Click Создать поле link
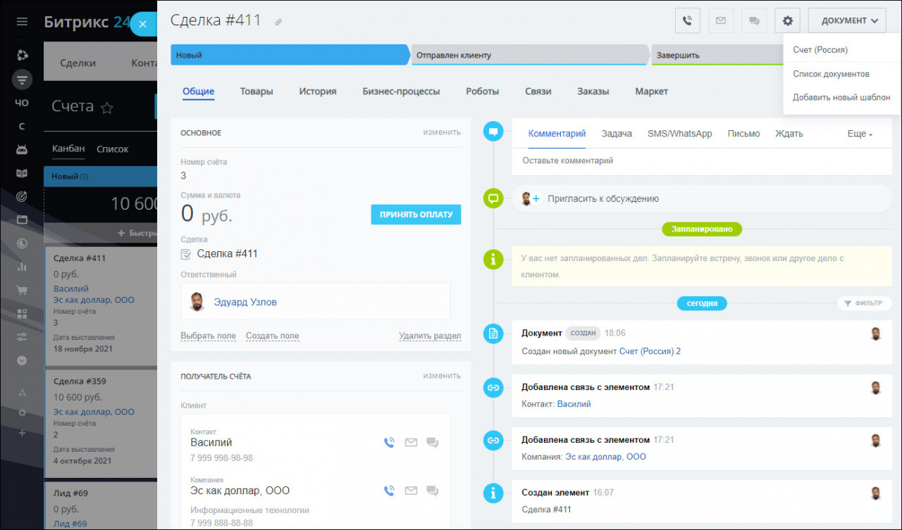 pyautogui.click(x=272, y=336)
